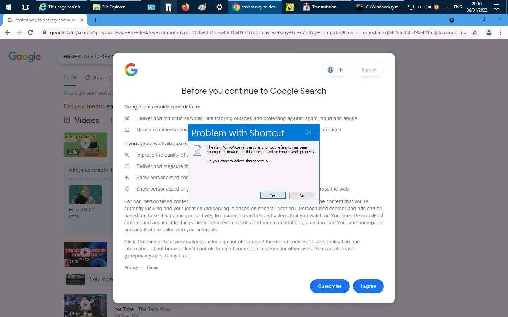Open the control panel-like icon after File Explorer

pyautogui.click(x=151, y=7)
